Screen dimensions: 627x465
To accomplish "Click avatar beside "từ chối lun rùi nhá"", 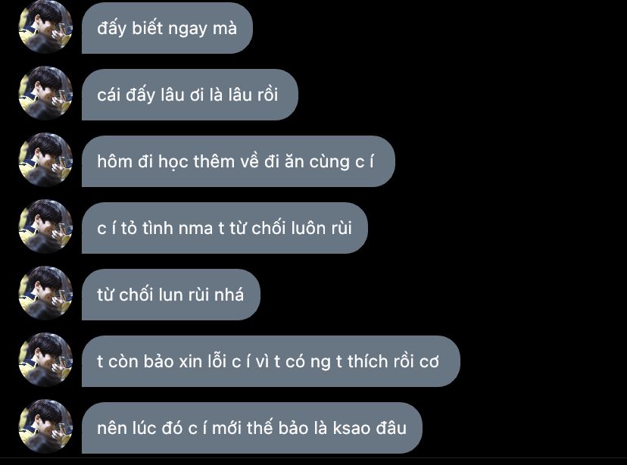I will (x=45, y=294).
